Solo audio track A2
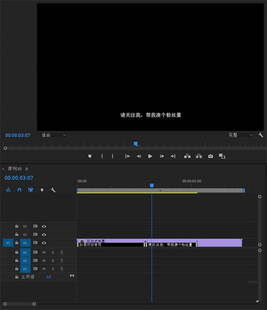267x310 pixels. (53, 261)
